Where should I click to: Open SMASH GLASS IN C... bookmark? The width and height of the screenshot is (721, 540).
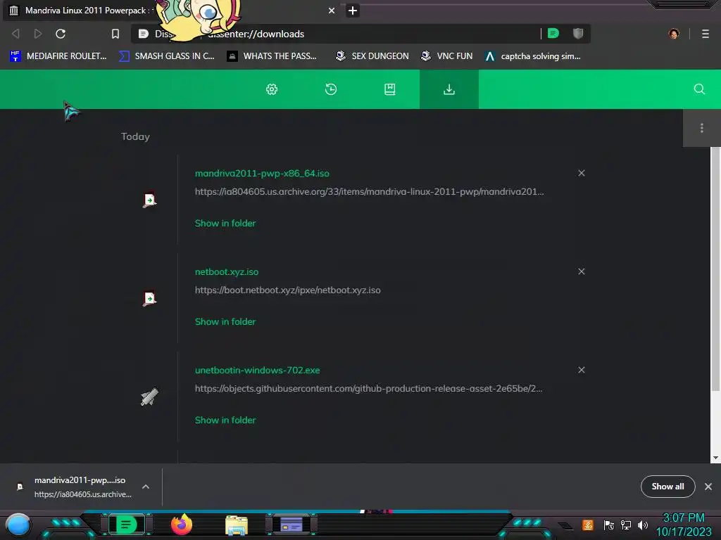(166, 56)
